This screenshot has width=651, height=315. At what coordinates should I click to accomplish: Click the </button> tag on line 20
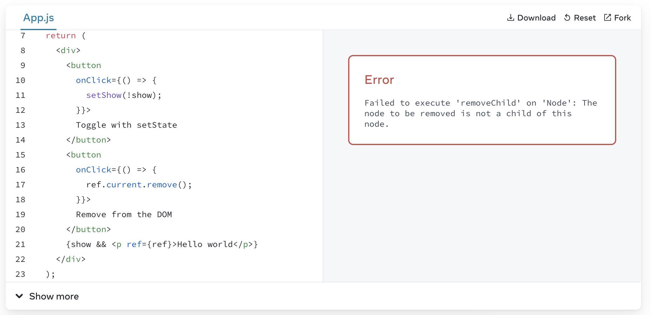[x=88, y=229]
